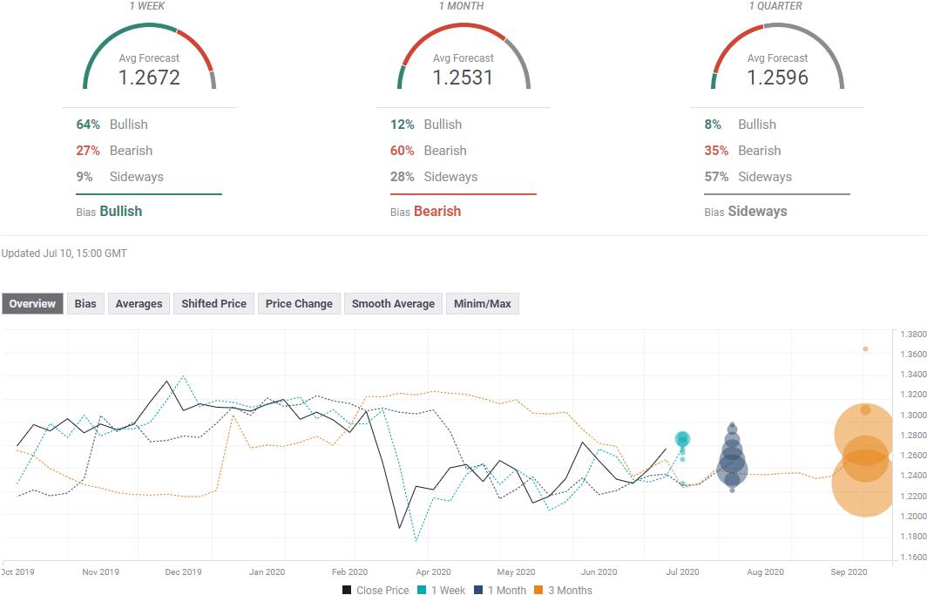Click the 1 Month forecast gauge
The height and width of the screenshot is (595, 927).
point(463,57)
